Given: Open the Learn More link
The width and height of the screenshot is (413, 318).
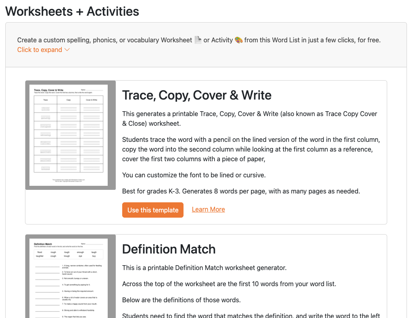Looking at the screenshot, I should (x=208, y=209).
